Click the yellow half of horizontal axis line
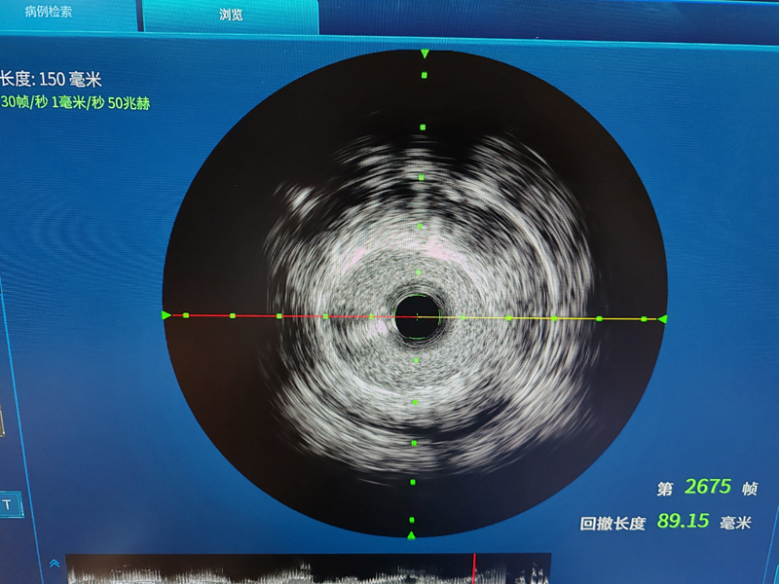 545,318
